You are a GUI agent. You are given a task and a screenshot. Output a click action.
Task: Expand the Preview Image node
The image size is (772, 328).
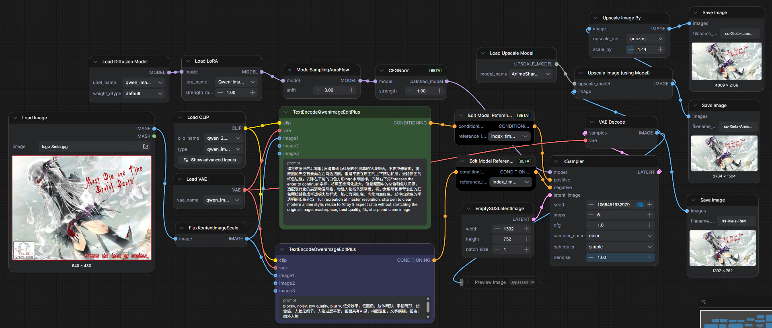pos(468,282)
